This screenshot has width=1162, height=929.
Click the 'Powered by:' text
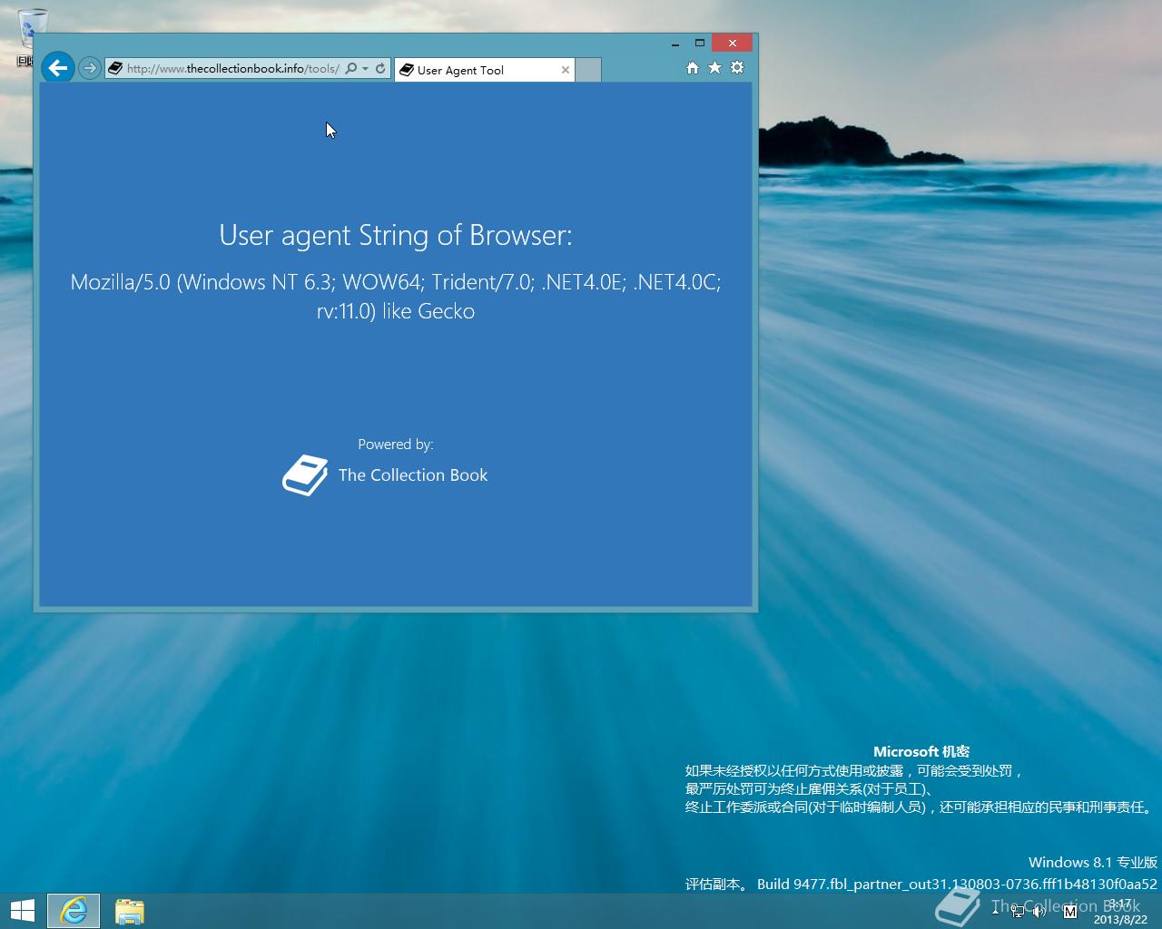click(x=396, y=445)
